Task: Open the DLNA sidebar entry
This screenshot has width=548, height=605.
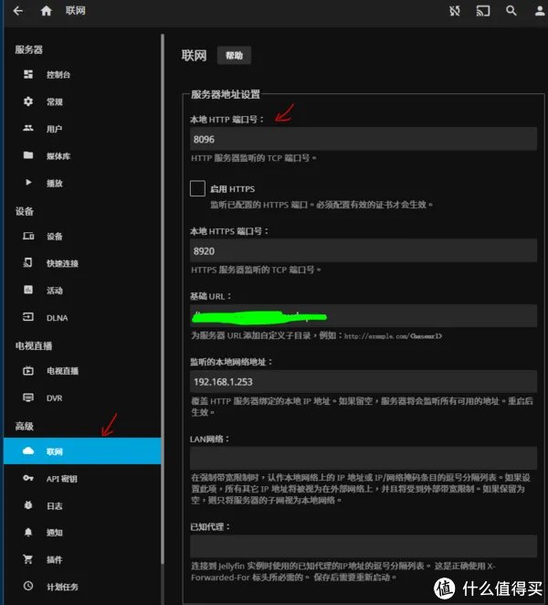Action: (x=82, y=317)
